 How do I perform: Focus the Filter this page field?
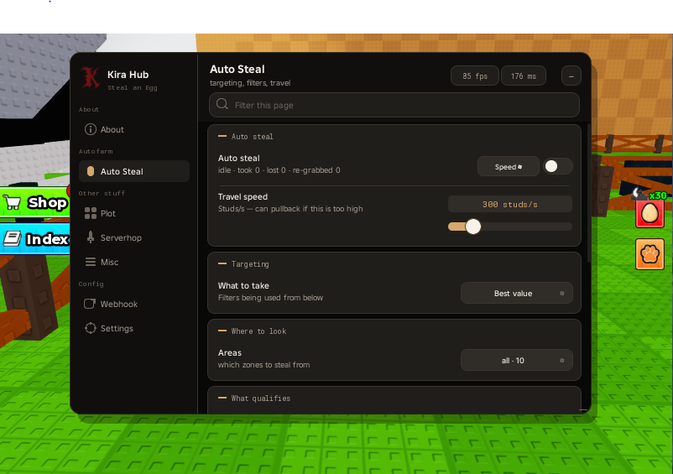click(394, 105)
